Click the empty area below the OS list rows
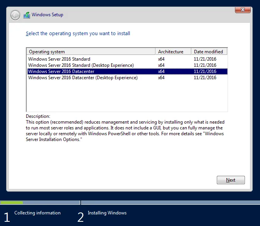260x226 pixels. [x=127, y=97]
